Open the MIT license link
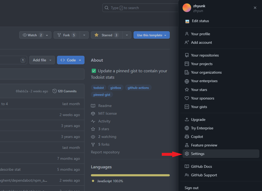Image resolution: width=262 pixels, height=191 pixels. 107,113
